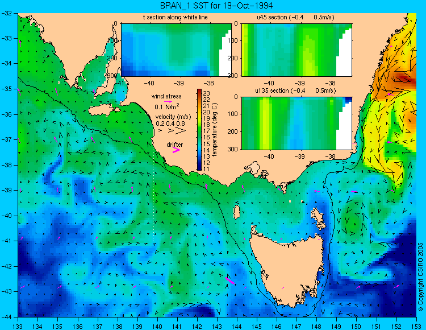Click the u45 section title
The height and width of the screenshot is (330, 426).
point(295,17)
